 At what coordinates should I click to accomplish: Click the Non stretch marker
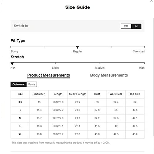tap(12, 64)
